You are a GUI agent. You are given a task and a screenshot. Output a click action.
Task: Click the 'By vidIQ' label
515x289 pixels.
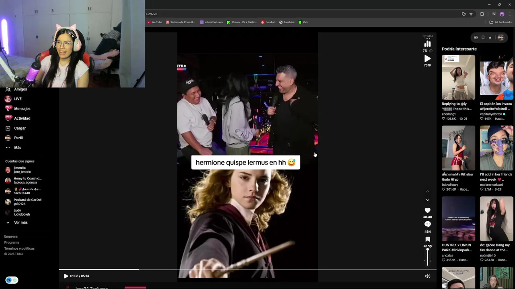pyautogui.click(x=427, y=36)
